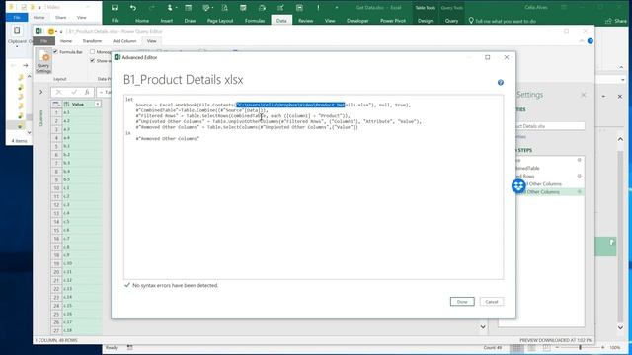Image resolution: width=632 pixels, height=355 pixels.
Task: Select Page Layout view icon in status bar
Action: pyautogui.click(x=531, y=348)
